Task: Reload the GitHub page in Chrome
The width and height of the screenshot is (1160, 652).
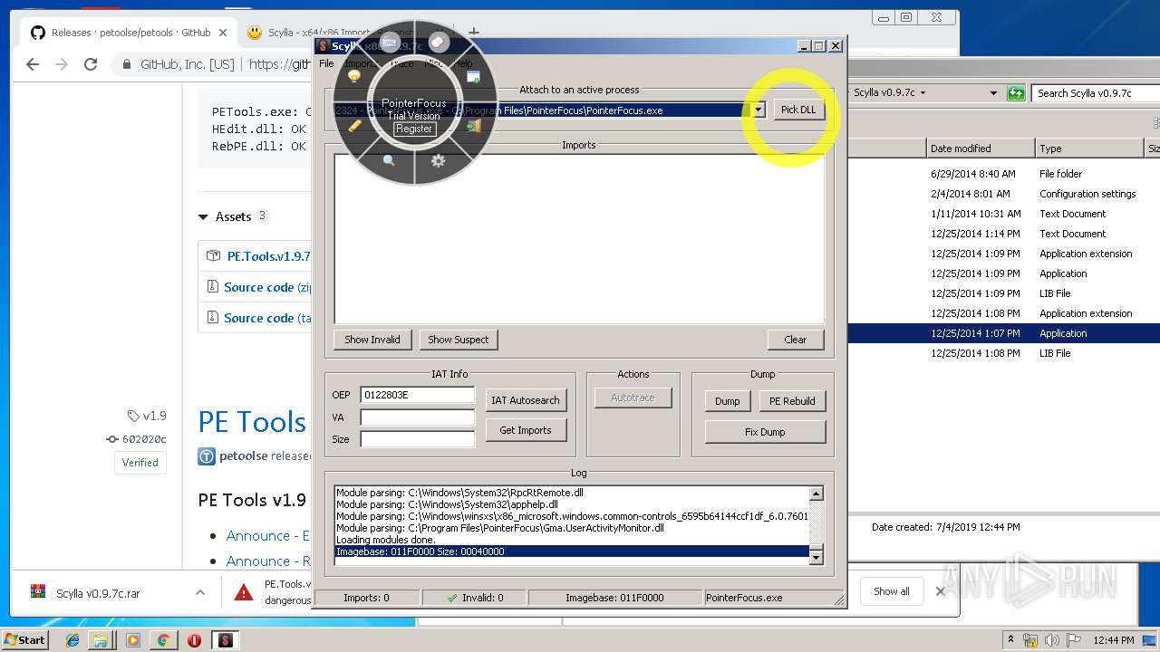Action: [91, 64]
